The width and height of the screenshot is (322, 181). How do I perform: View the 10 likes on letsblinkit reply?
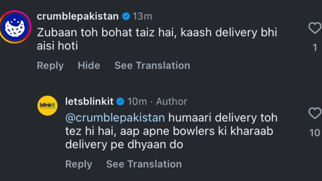click(315, 133)
